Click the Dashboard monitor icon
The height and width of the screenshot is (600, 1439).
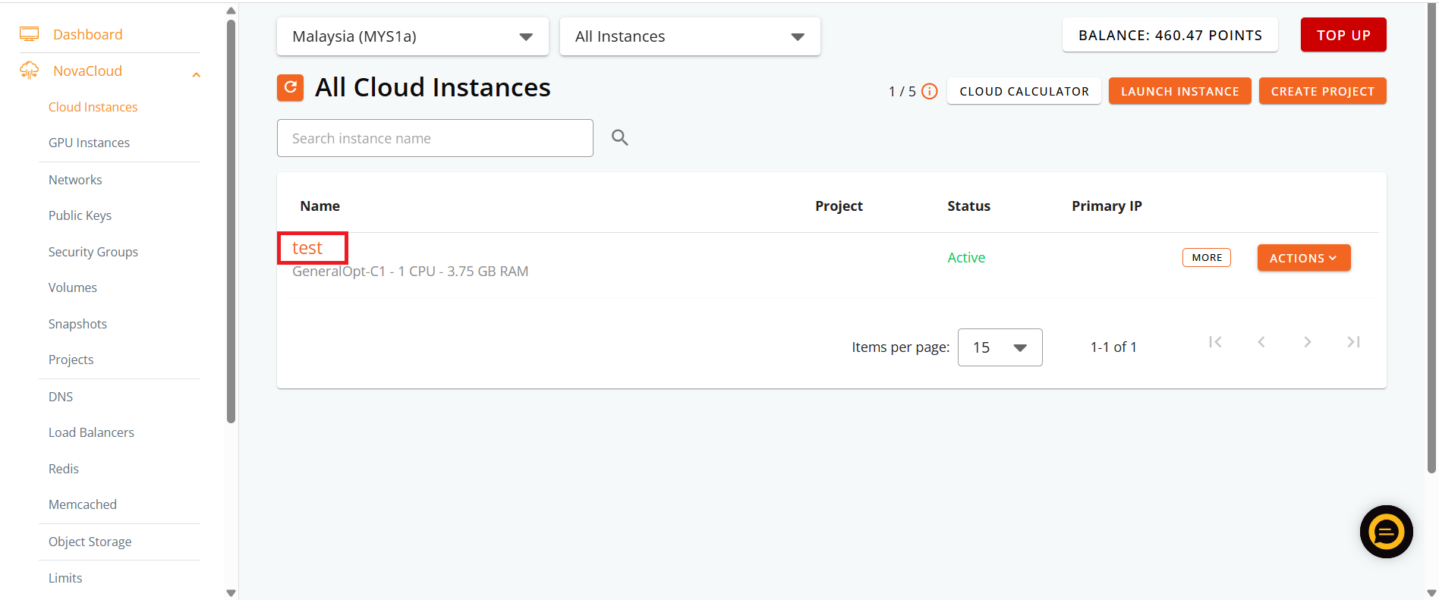30,34
